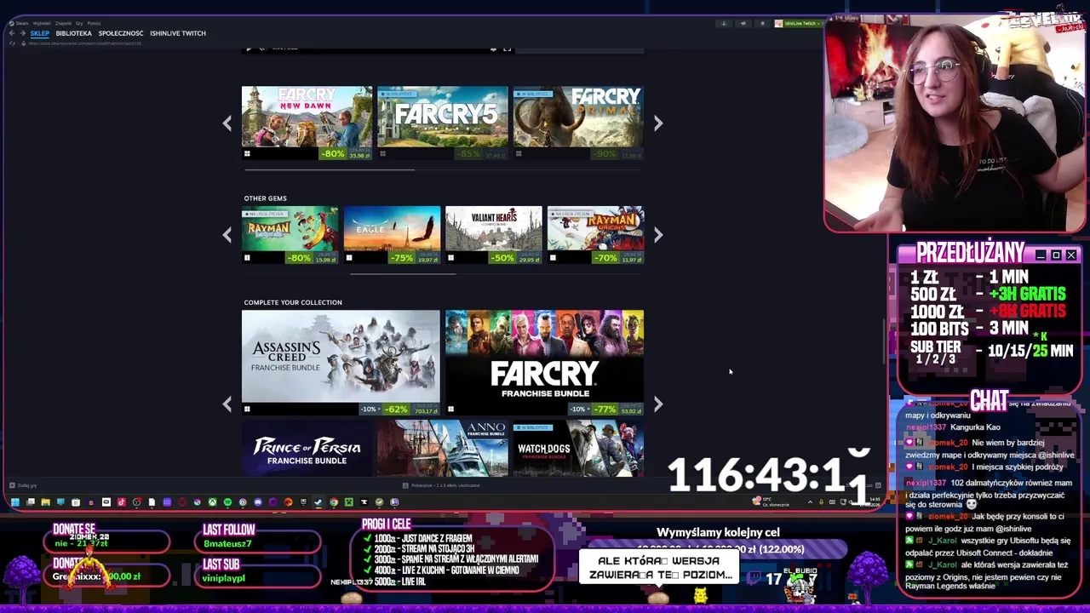Screen dimensions: 1090x613
Task: Show previous Complete Your Collection bundles
Action: click(x=227, y=404)
